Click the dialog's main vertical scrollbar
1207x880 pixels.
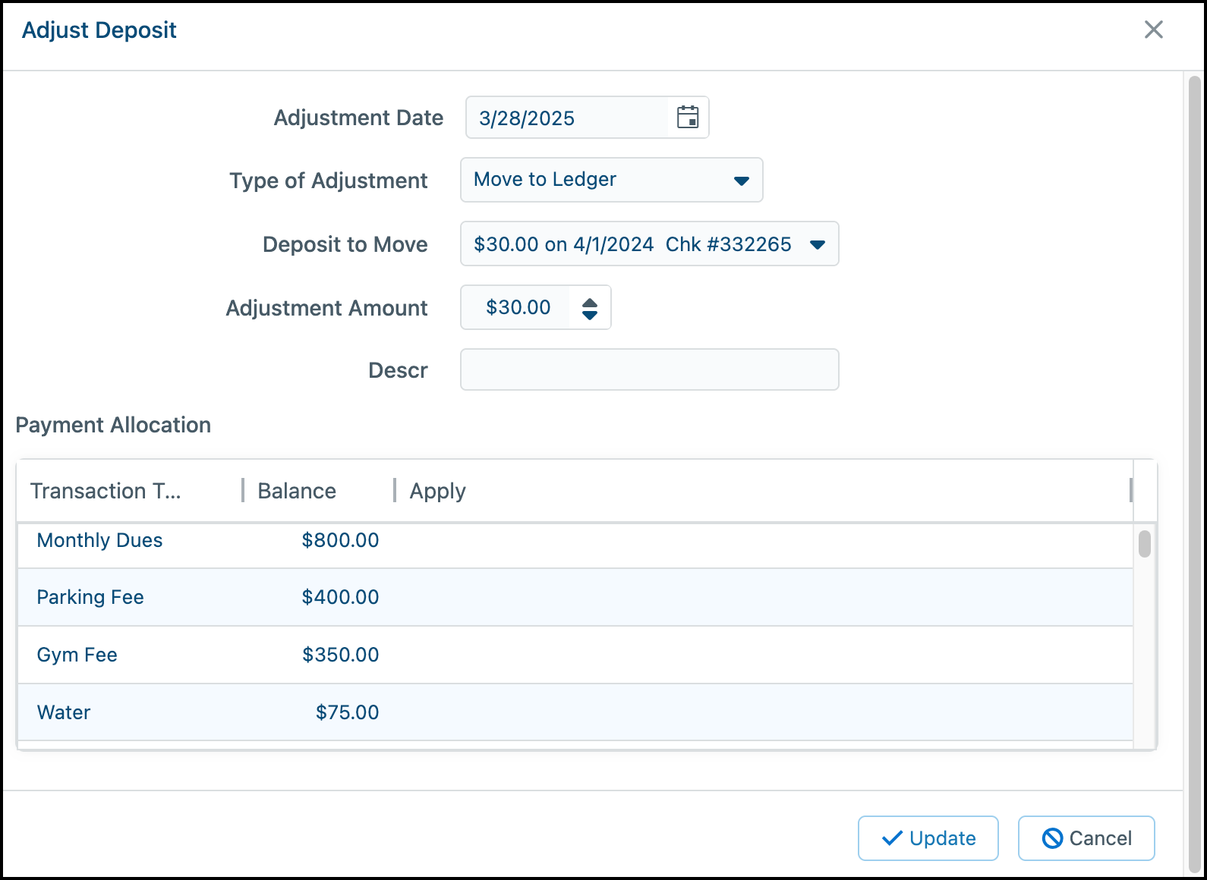click(x=1195, y=474)
